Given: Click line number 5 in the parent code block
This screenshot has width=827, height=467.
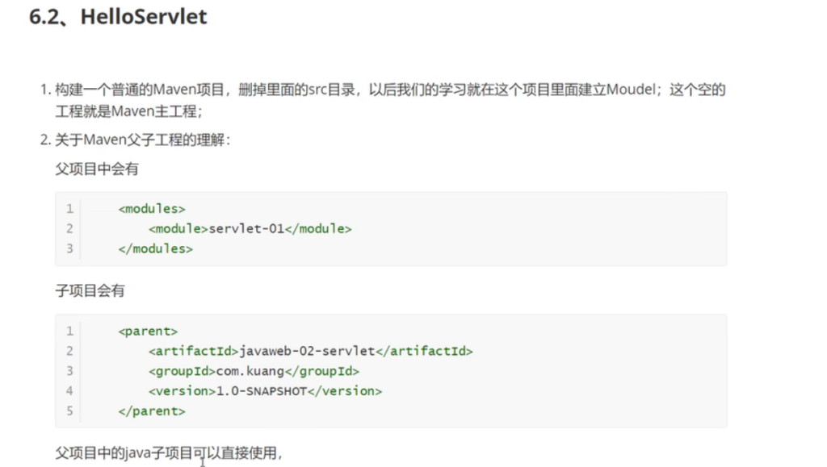Looking at the screenshot, I should pyautogui.click(x=69, y=411).
